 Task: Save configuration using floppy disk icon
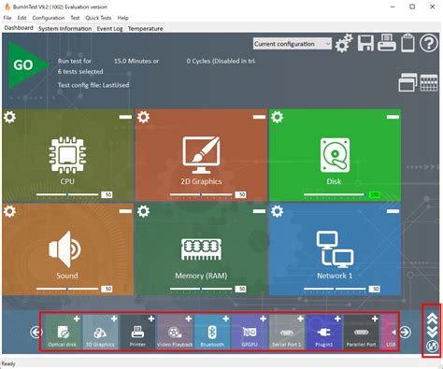pyautogui.click(x=365, y=43)
